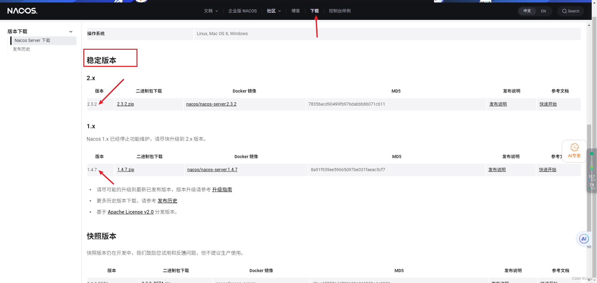Click the NACOS logo
597x283 pixels.
[x=22, y=11]
